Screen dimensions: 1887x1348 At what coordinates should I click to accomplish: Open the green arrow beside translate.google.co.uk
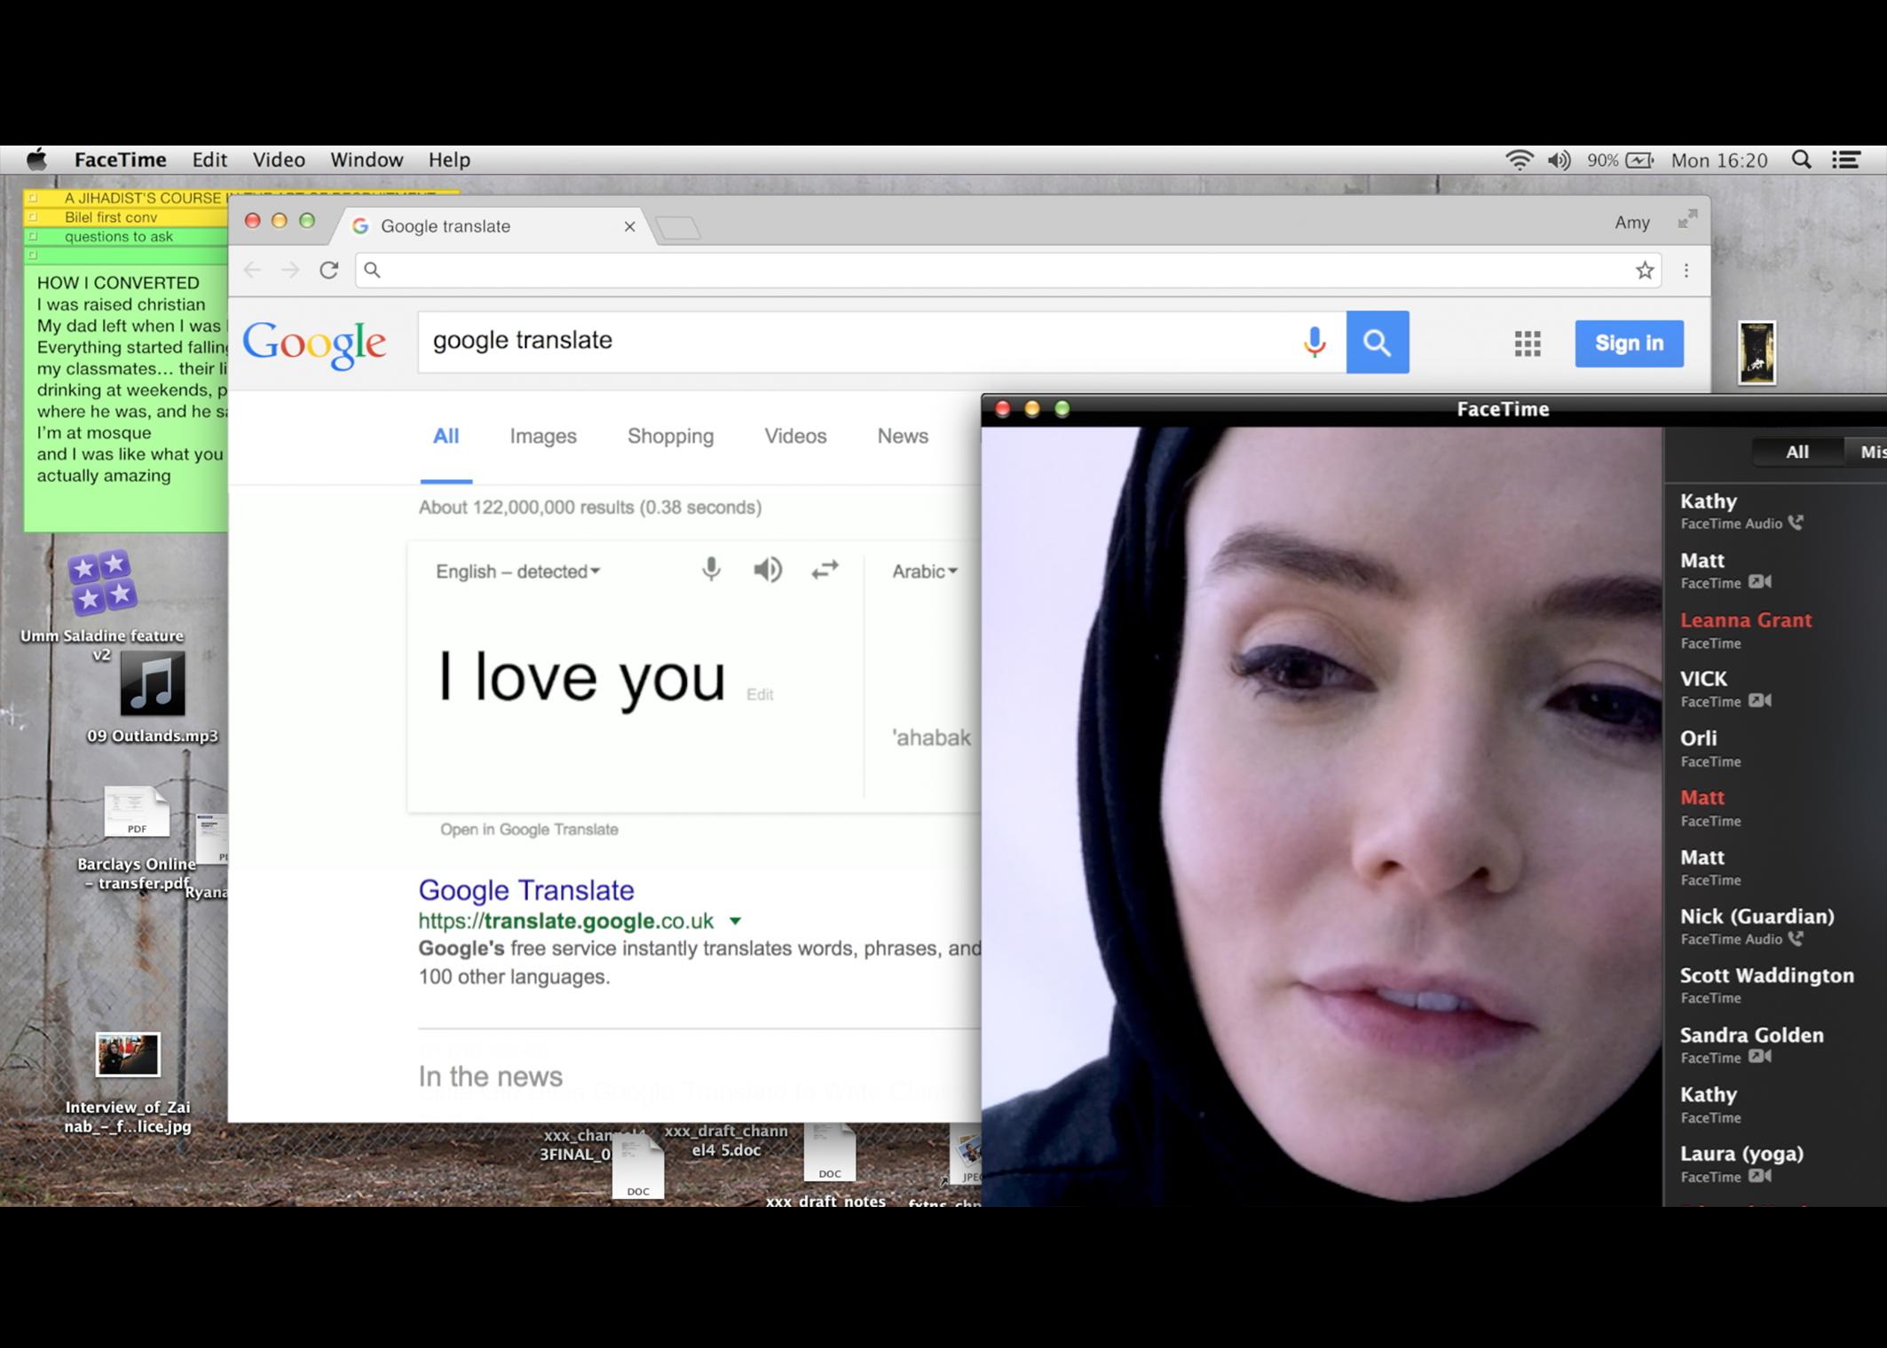(735, 921)
